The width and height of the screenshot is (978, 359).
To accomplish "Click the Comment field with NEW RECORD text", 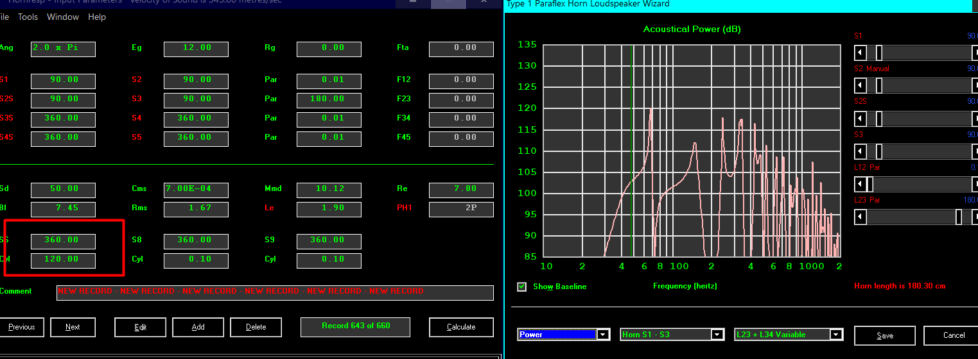I will (x=275, y=293).
